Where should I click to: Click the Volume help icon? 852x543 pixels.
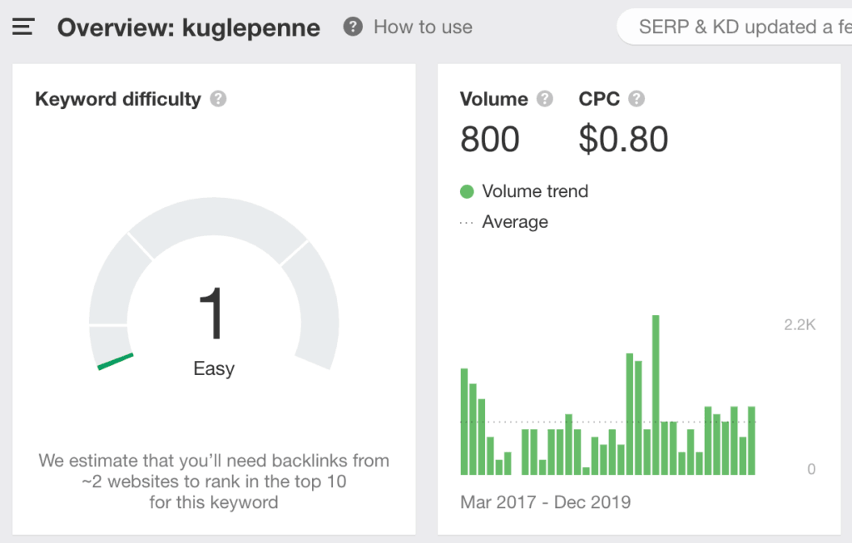545,99
